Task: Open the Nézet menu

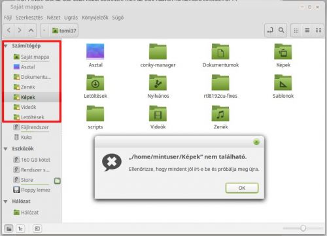Action: (54, 18)
